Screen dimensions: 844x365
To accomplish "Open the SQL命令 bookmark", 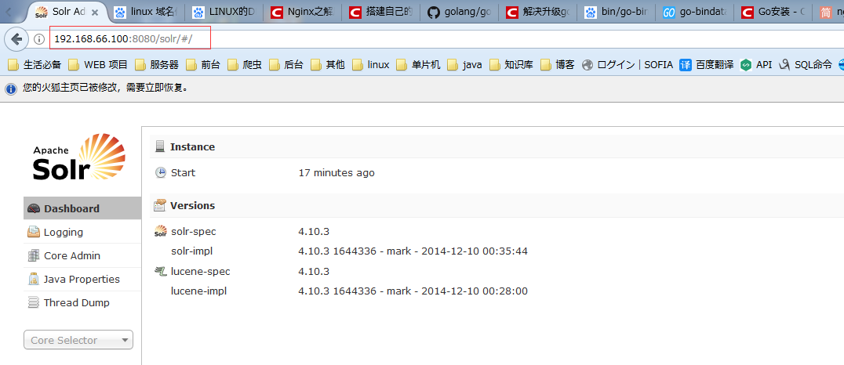I will (806, 65).
